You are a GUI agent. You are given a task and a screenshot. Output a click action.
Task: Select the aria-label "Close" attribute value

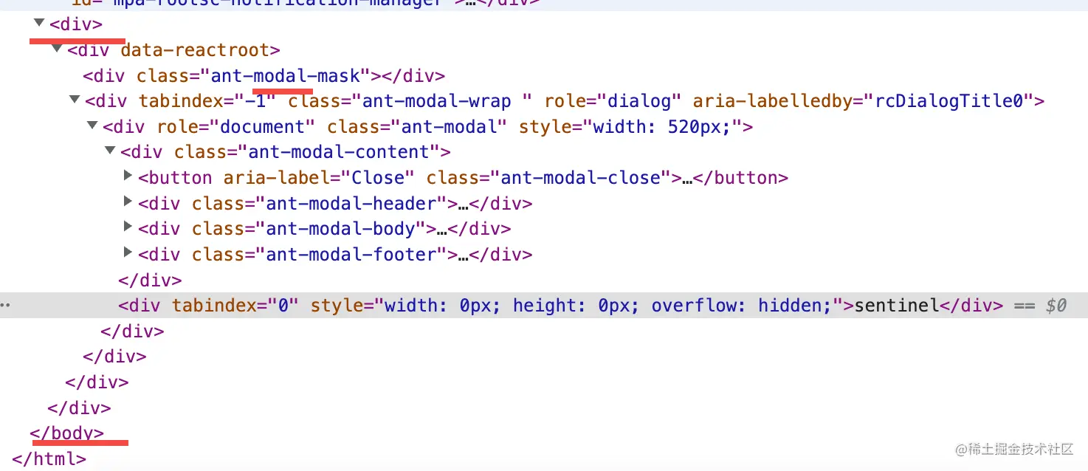(379, 177)
